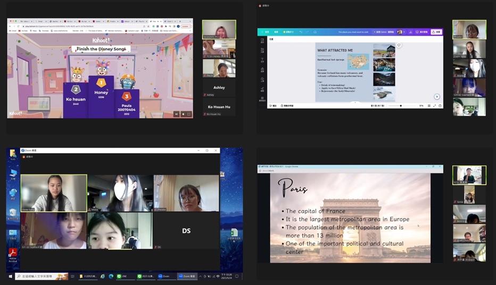Click the Windows Start button
The image size is (496, 285).
[x=10, y=276]
